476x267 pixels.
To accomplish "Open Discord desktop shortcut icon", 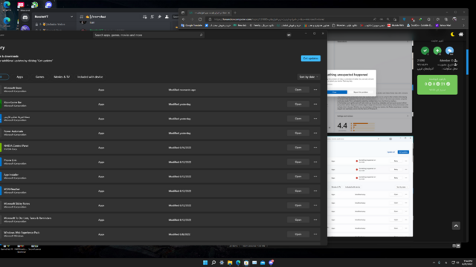I will [x=48, y=5].
